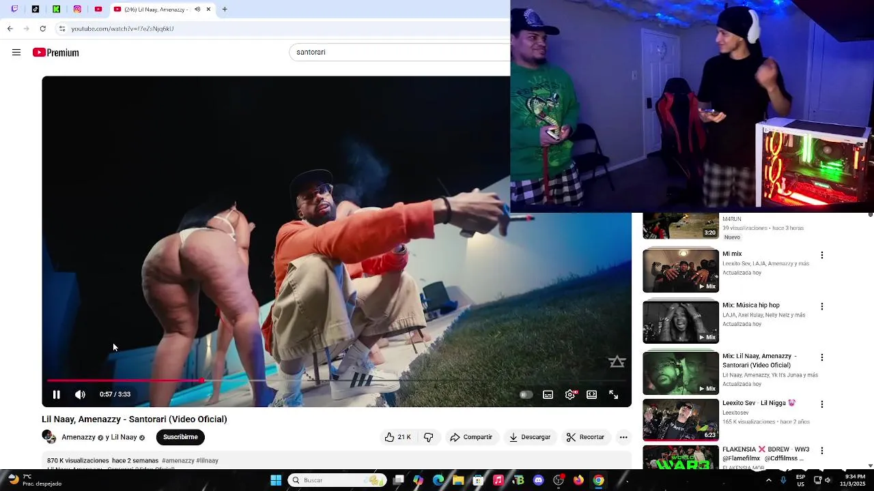Subscribe with the Suscribirme button
874x491 pixels.
click(180, 437)
